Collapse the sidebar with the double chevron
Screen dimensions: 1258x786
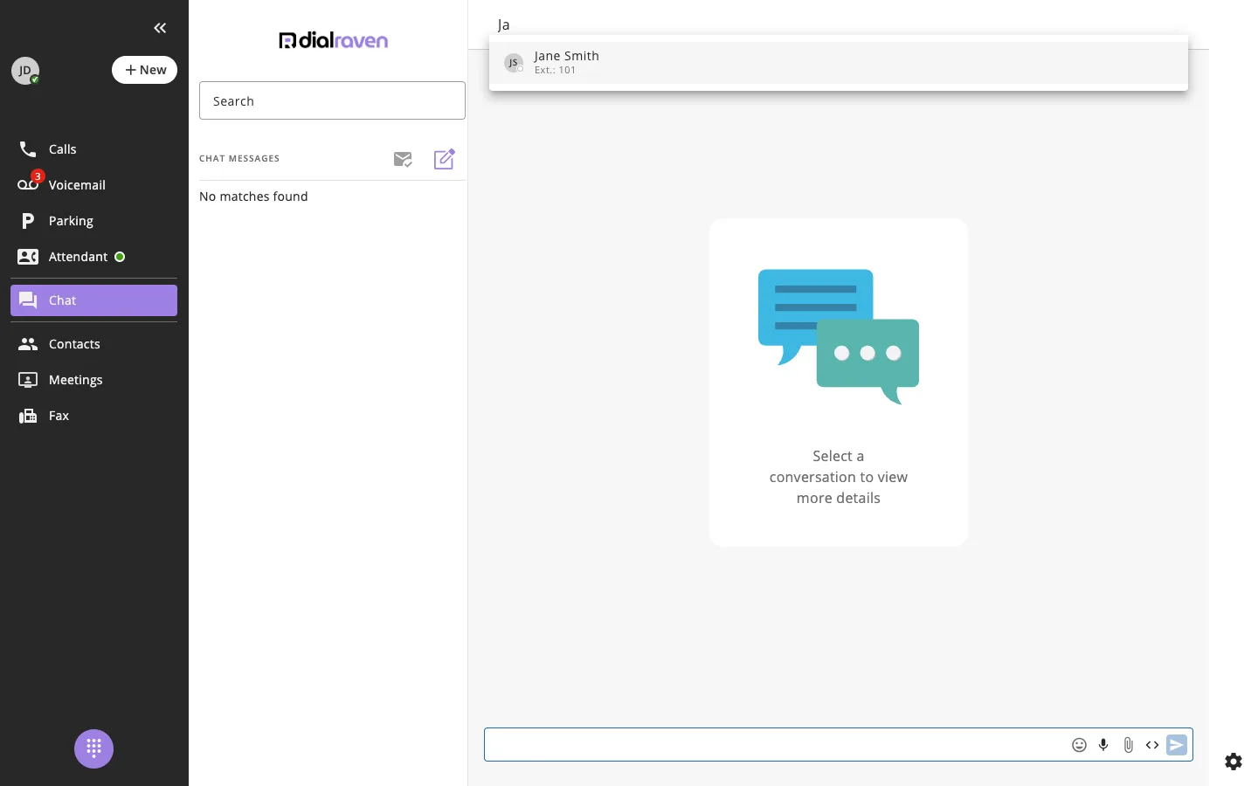(160, 28)
